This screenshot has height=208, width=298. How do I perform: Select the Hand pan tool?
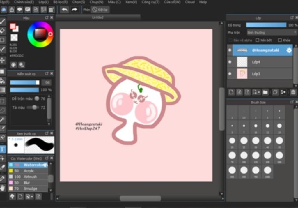pos(3,188)
